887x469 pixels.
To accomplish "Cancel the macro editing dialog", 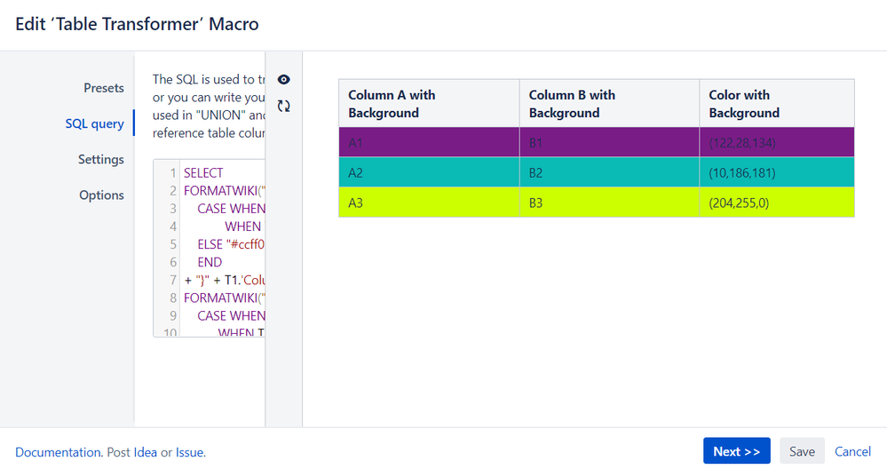I will (x=852, y=451).
